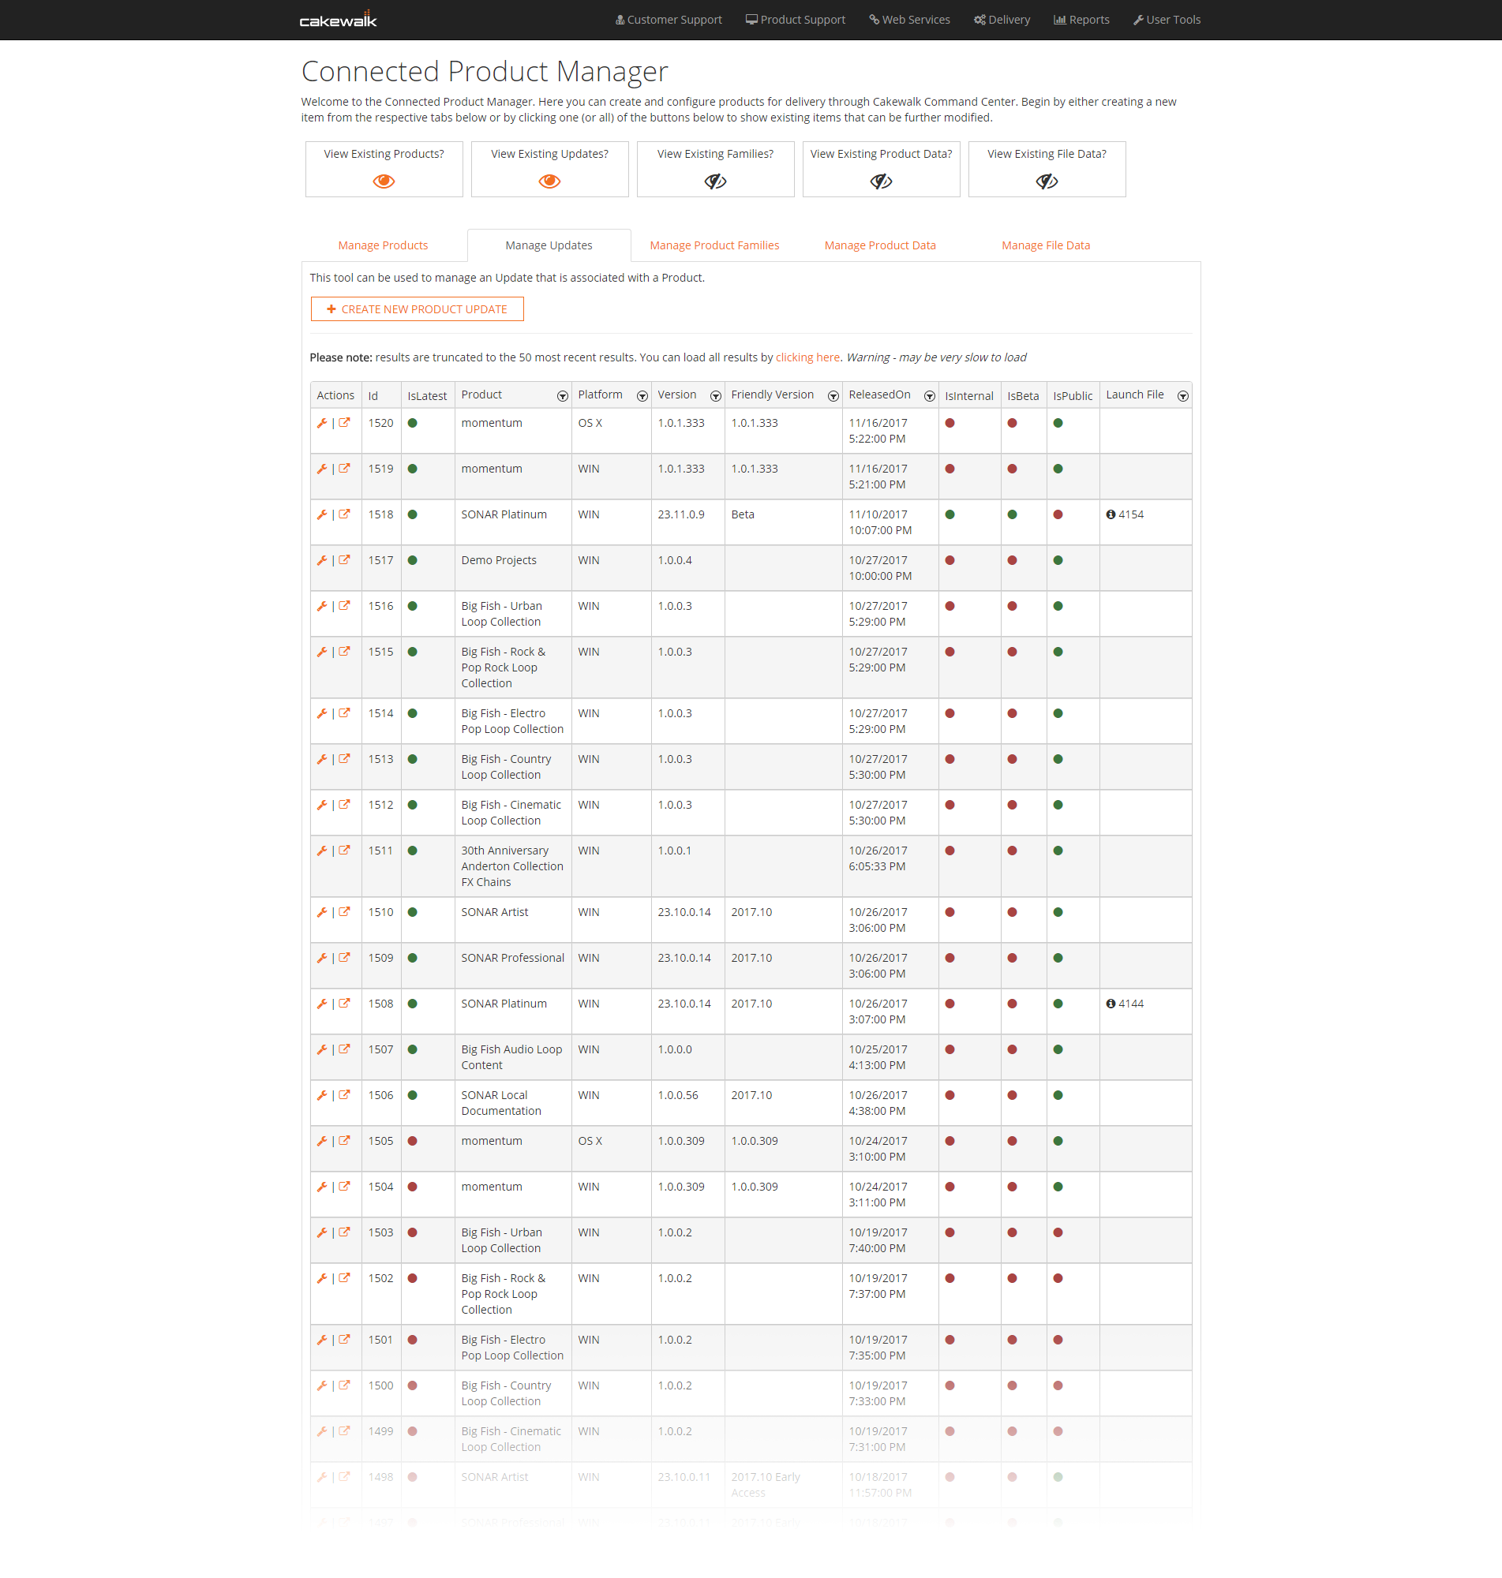Click Create New Product Update button
The width and height of the screenshot is (1502, 1578).
417,308
